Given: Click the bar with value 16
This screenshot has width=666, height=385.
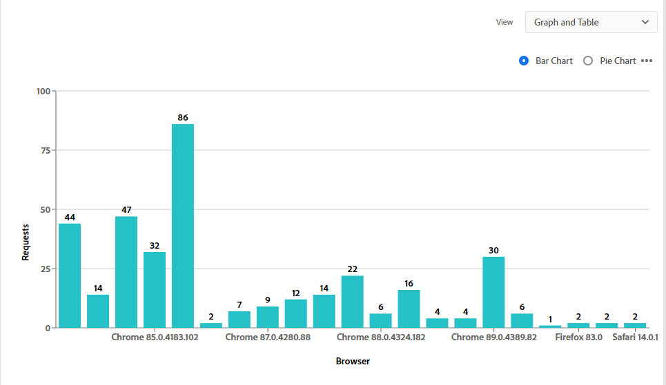Looking at the screenshot, I should [x=409, y=309].
